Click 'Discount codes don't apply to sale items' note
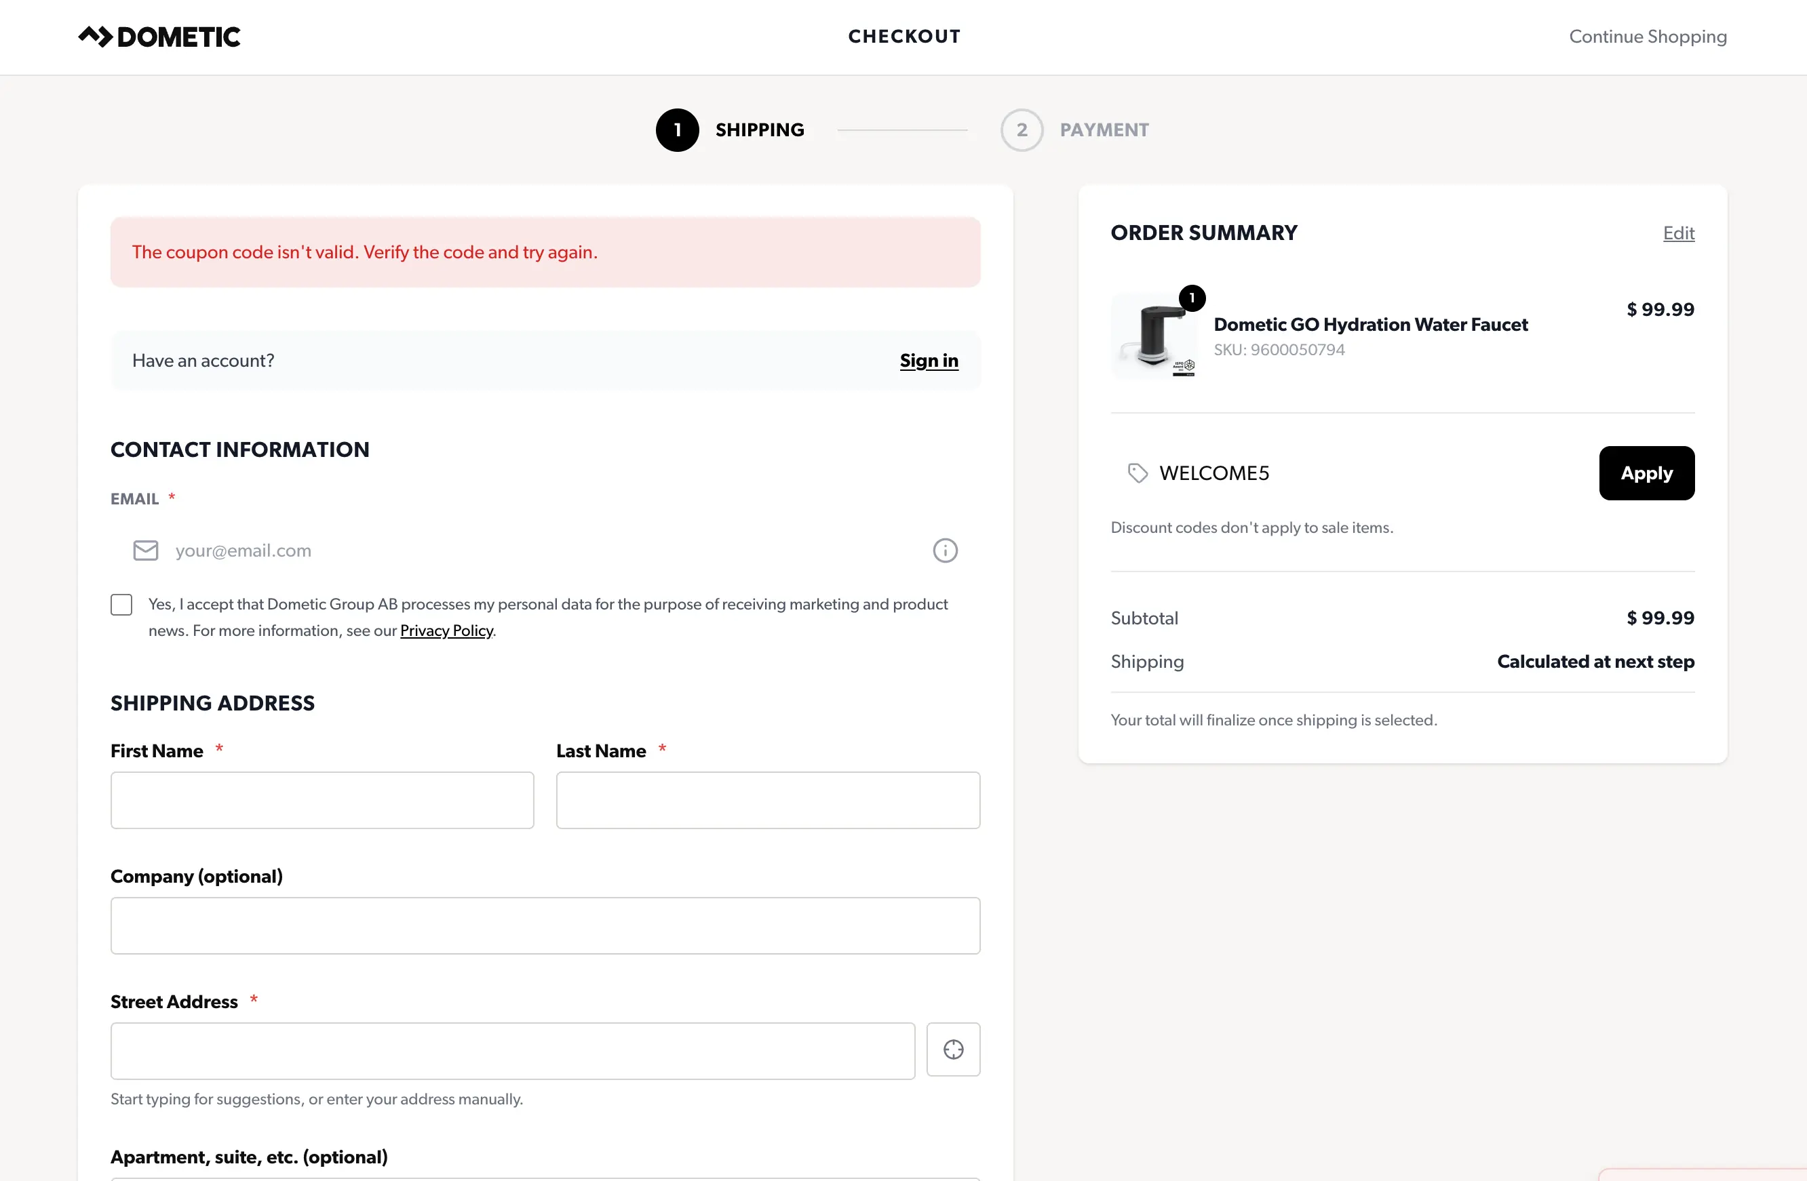 [x=1252, y=527]
